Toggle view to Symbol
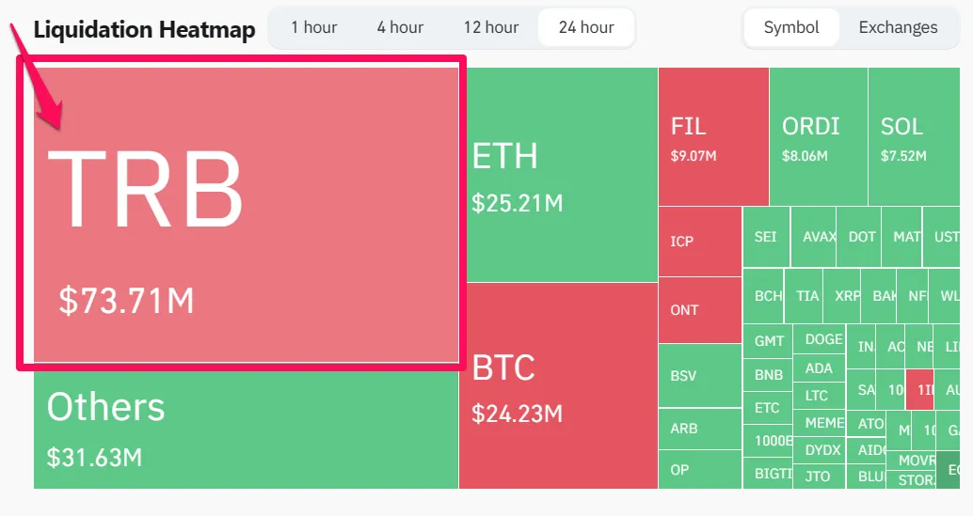Viewport: 973px width, 516px height. click(x=791, y=27)
